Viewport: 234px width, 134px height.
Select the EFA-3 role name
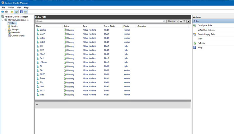(42, 54)
